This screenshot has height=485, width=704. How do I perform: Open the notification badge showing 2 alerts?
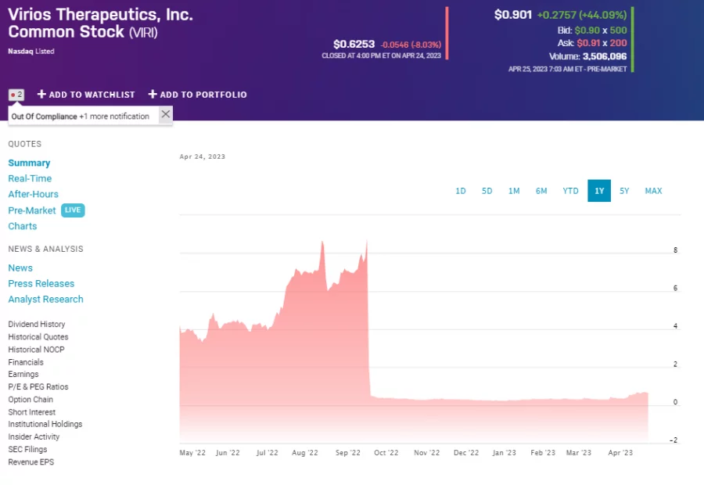point(16,94)
